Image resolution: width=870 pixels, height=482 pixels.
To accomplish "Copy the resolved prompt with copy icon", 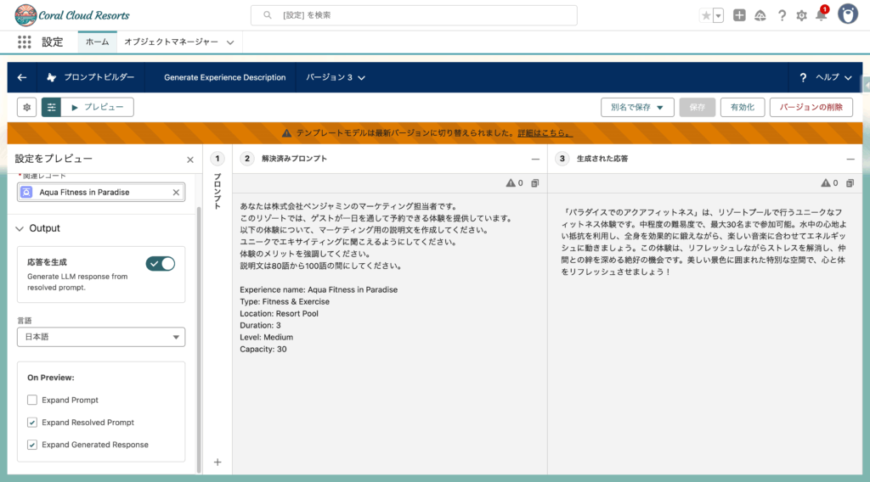I will [x=534, y=182].
